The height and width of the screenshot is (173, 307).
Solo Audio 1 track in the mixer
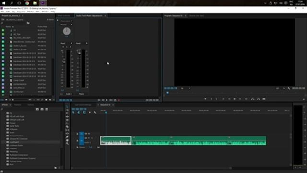67,47
